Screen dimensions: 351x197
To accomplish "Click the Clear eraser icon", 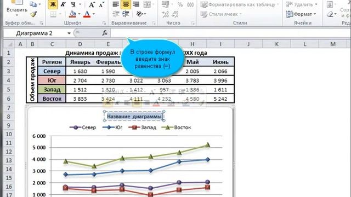I will 330,14.
